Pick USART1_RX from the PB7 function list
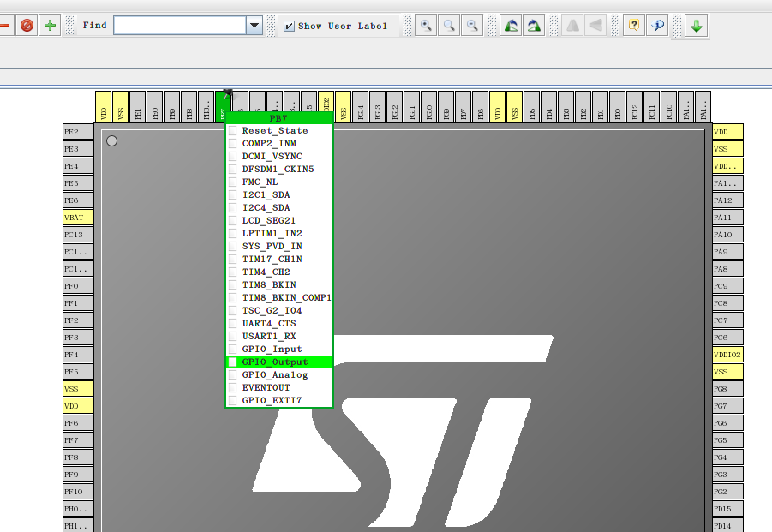This screenshot has width=772, height=532. click(x=268, y=337)
